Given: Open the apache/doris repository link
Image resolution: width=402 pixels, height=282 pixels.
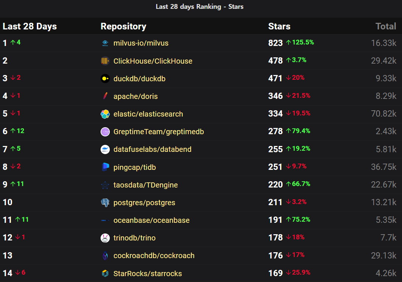Looking at the screenshot, I should [135, 96].
